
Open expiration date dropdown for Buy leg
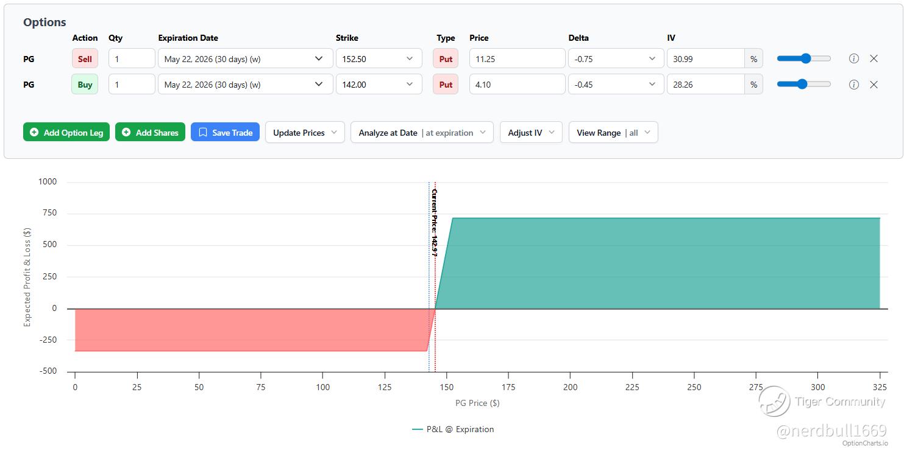(x=246, y=85)
